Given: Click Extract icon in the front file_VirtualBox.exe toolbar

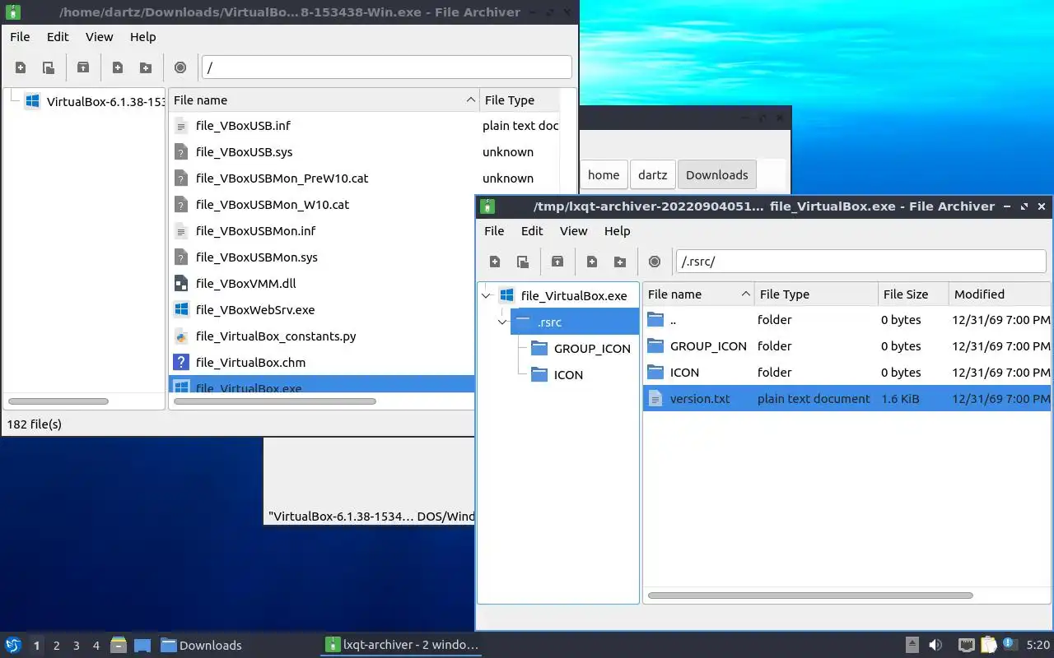Looking at the screenshot, I should (x=557, y=262).
